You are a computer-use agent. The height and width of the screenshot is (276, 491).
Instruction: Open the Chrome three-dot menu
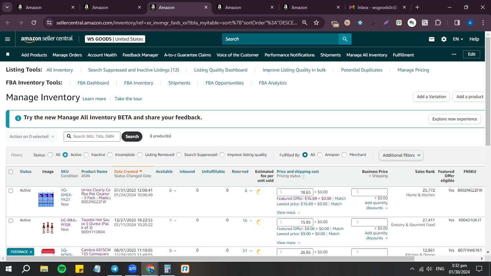pyautogui.click(x=483, y=23)
